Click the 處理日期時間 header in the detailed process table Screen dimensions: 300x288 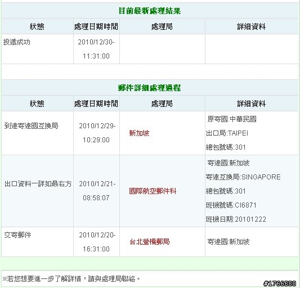pyautogui.click(x=96, y=103)
